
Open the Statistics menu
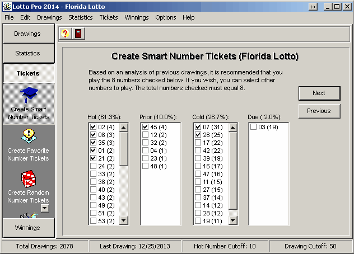(x=80, y=17)
